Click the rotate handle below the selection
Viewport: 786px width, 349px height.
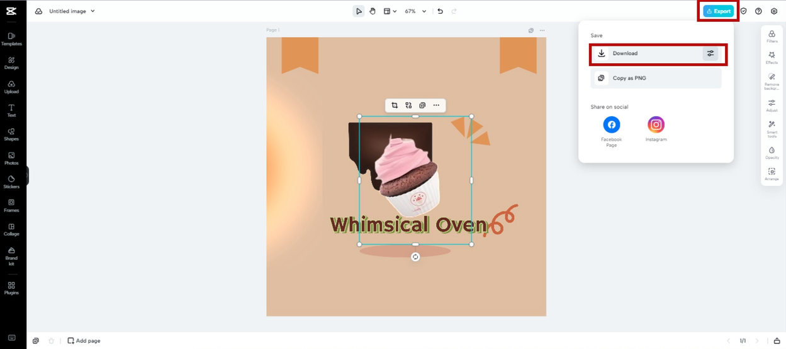(415, 257)
